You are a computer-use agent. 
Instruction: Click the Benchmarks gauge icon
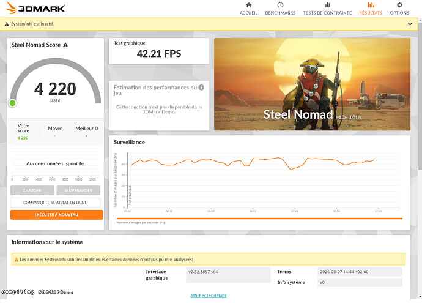(280, 5)
